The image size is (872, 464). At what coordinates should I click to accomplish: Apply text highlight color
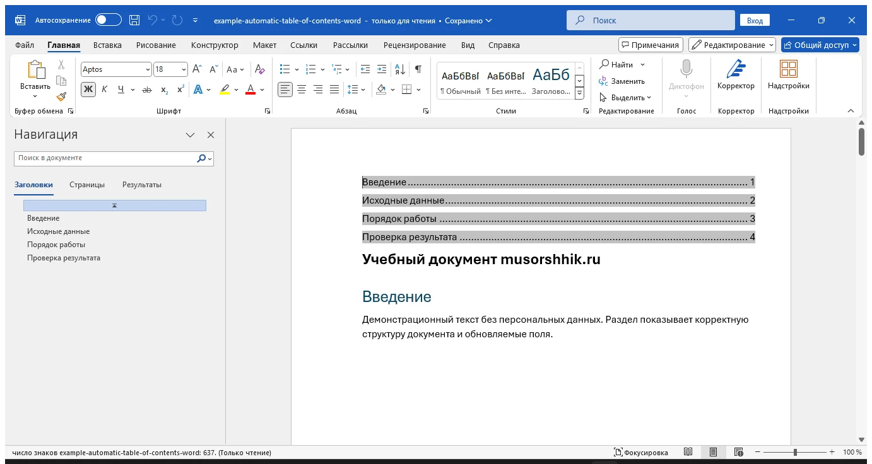[x=225, y=90]
